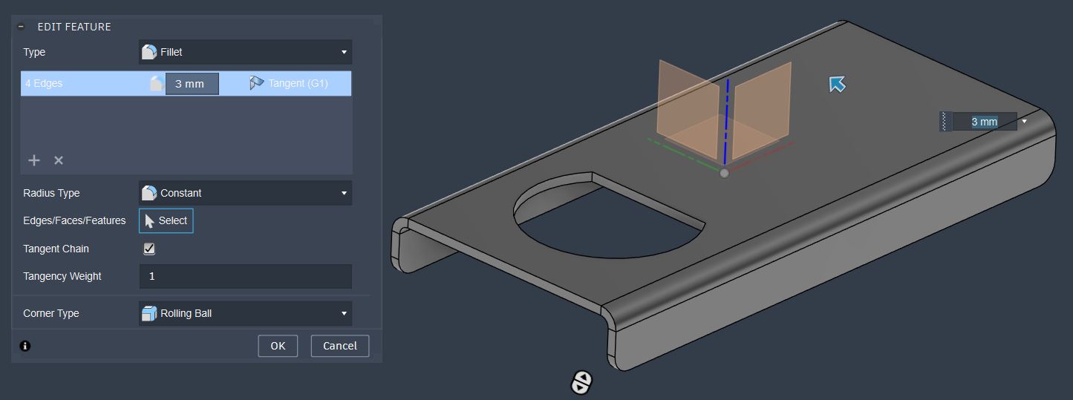Click the Tangency Weight input field

click(246, 276)
